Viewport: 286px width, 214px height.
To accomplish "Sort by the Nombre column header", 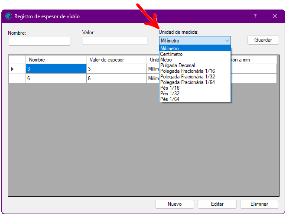I will 56,60.
